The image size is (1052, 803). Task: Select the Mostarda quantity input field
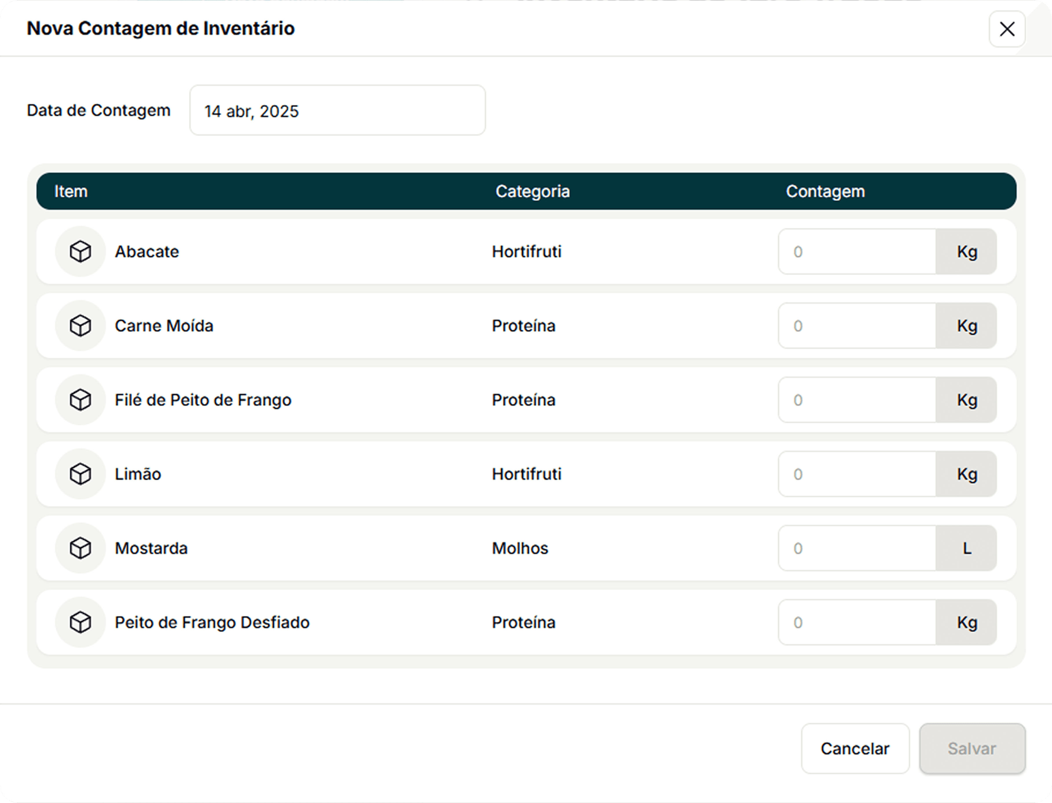pos(856,548)
